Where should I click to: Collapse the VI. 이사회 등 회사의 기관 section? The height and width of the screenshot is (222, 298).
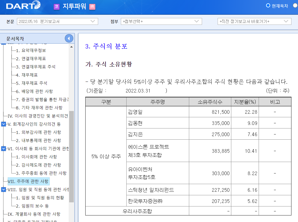[3, 148]
